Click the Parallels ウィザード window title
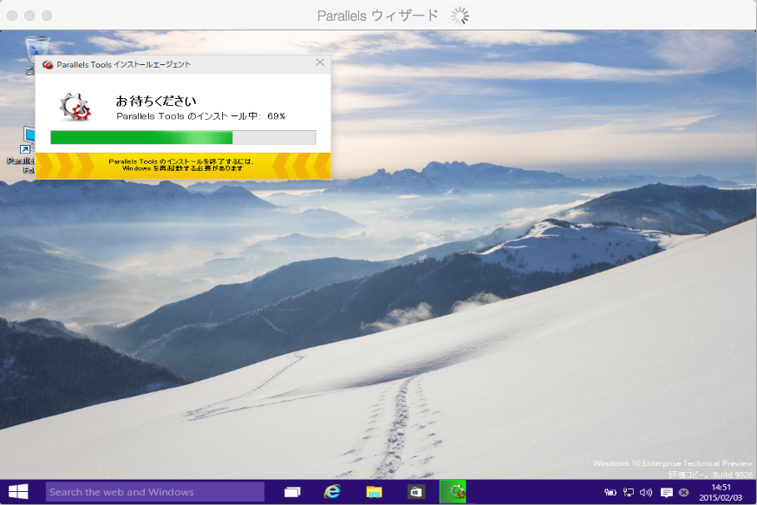This screenshot has width=757, height=505. pos(378,16)
